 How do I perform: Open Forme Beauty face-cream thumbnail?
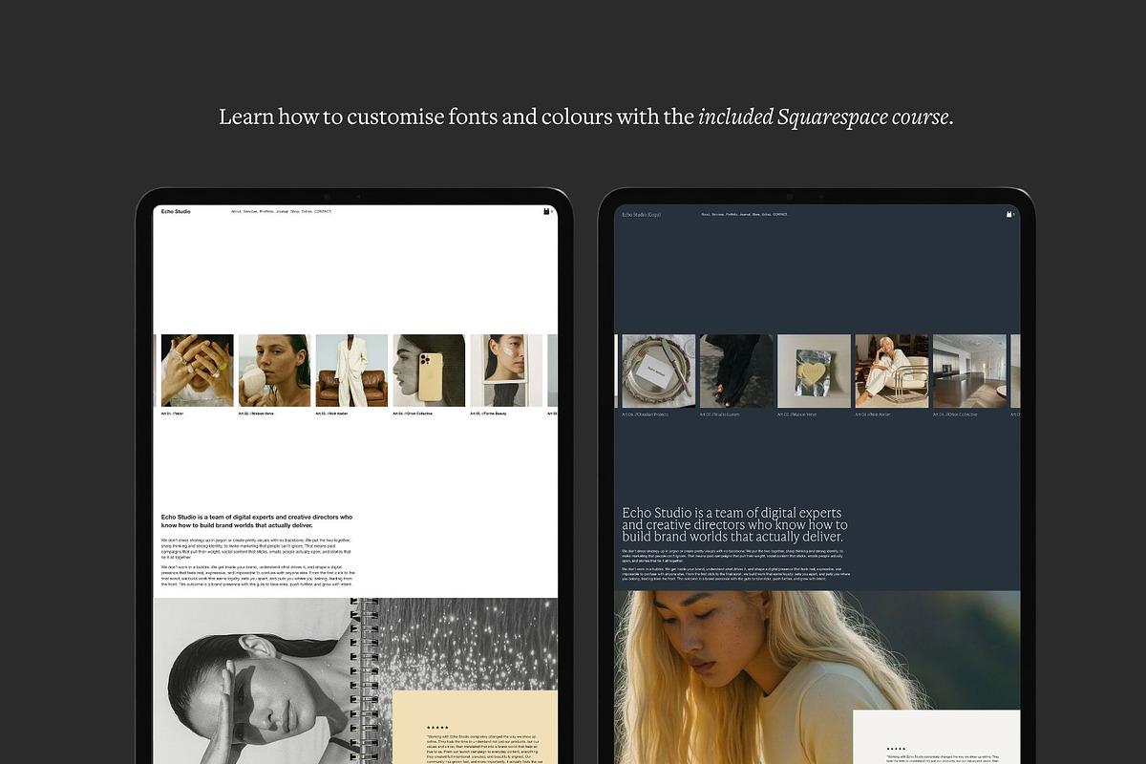pos(506,371)
